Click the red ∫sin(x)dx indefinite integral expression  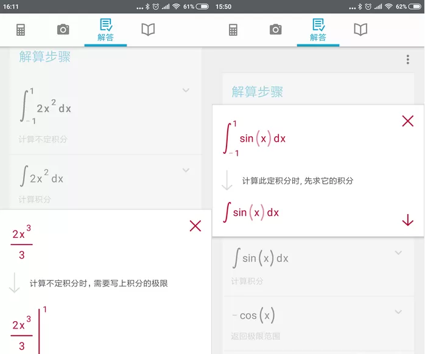coord(251,212)
